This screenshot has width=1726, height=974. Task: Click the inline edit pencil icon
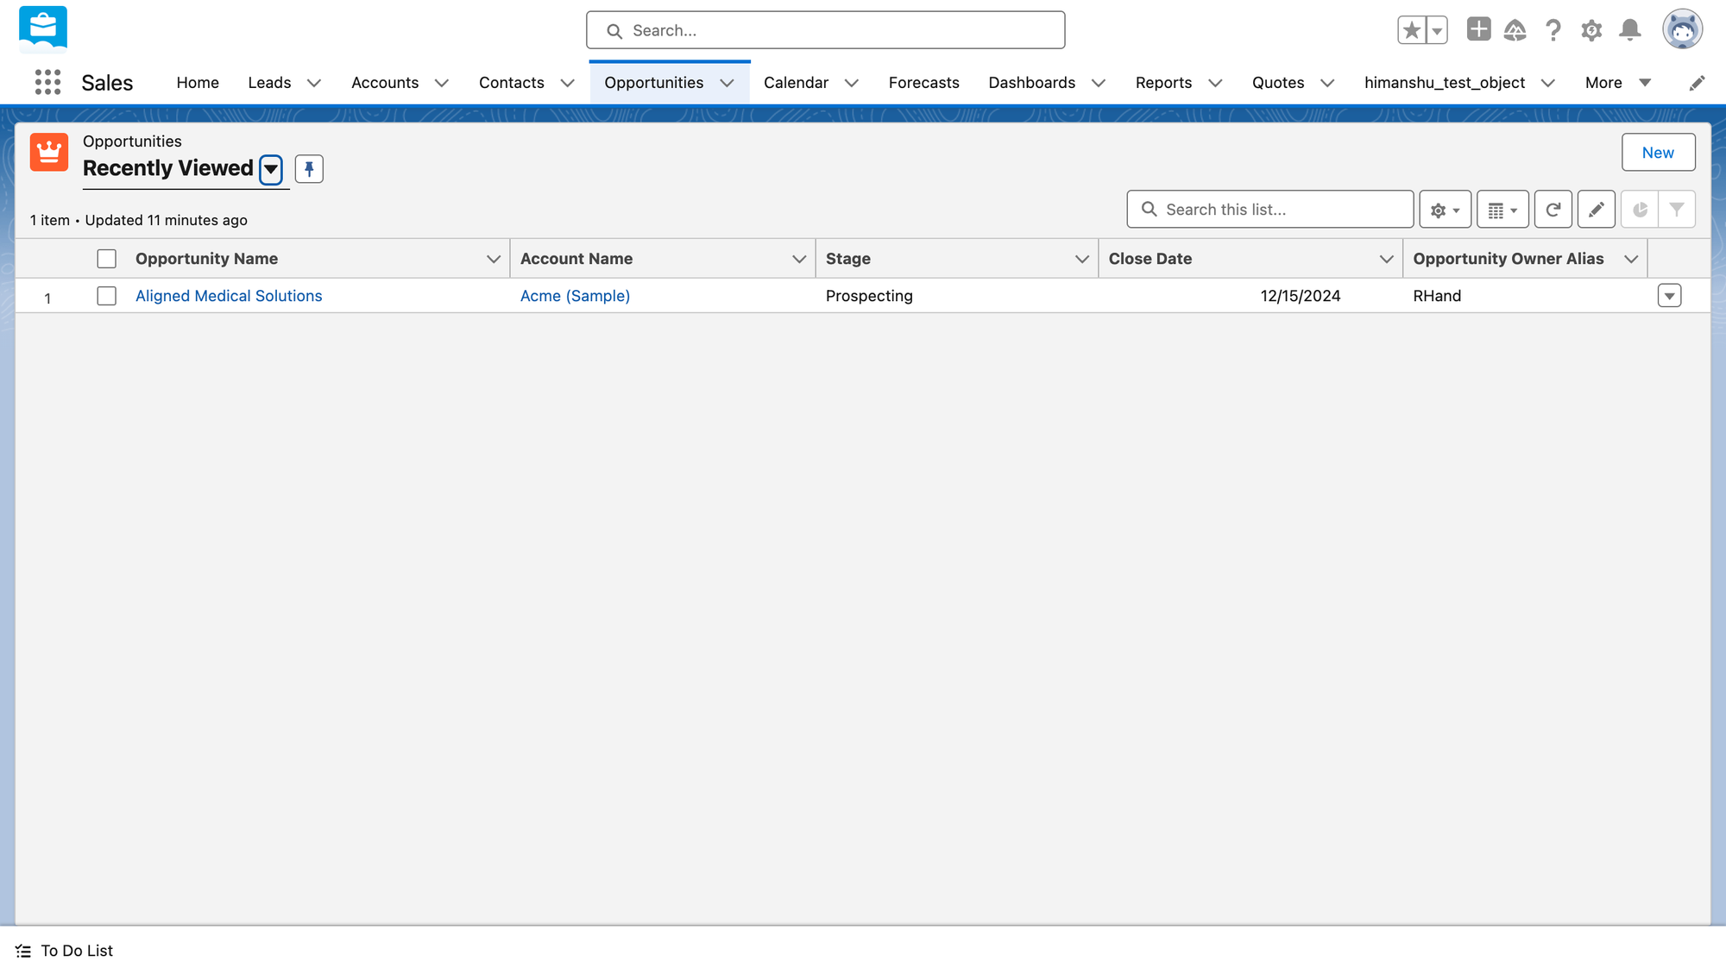1596,210
